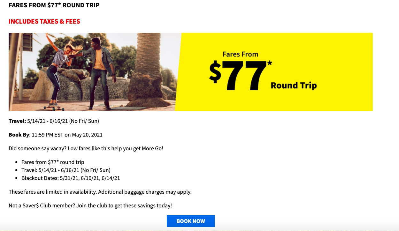Viewport: 399px width, 231px height.
Task: Click the bold 'Book By' label
Action: (19, 135)
